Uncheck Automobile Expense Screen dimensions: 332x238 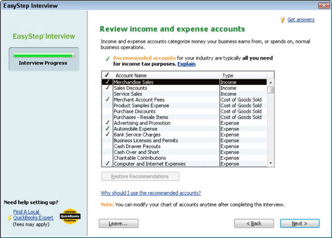tap(107, 129)
